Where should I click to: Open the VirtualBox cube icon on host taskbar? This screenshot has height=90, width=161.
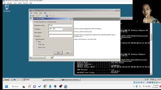(x=55, y=86)
